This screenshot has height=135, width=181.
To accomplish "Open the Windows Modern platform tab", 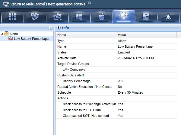I will point(79,17).
